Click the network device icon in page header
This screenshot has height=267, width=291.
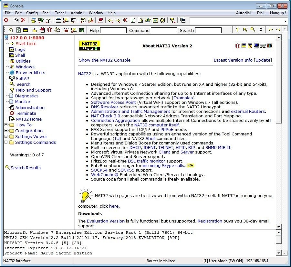click(263, 46)
